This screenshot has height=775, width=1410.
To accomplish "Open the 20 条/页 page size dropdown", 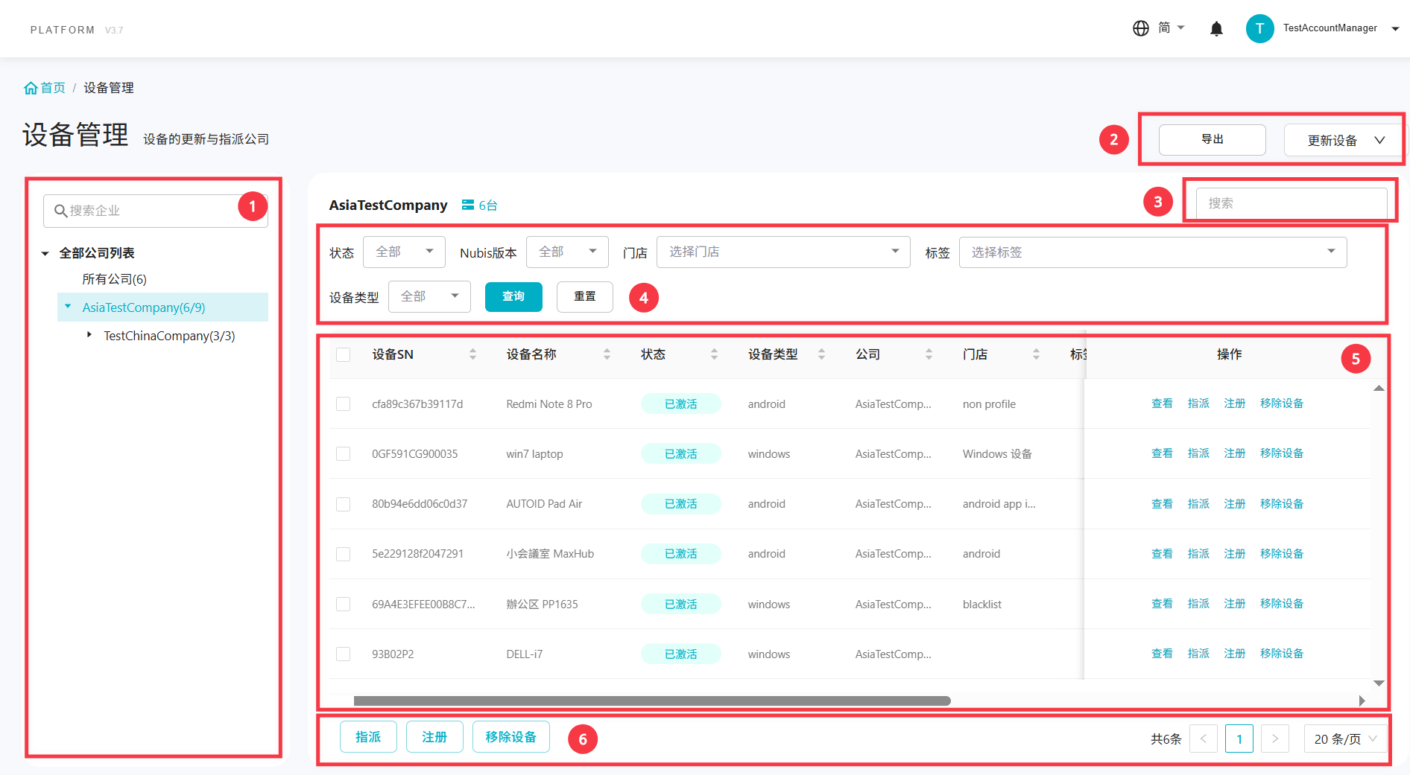I will coord(1346,739).
